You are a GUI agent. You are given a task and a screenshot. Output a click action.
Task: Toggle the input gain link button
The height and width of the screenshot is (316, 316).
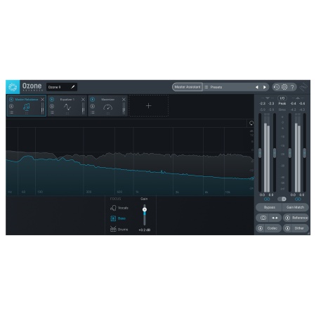[267, 199]
